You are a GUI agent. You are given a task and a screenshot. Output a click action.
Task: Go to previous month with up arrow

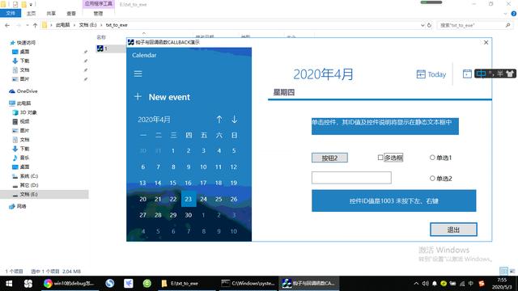coord(219,119)
